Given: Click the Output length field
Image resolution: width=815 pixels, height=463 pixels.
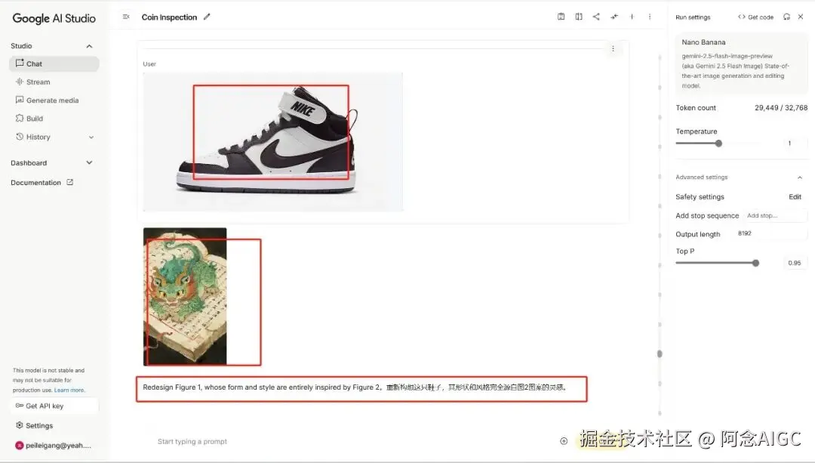Looking at the screenshot, I should pyautogui.click(x=770, y=233).
